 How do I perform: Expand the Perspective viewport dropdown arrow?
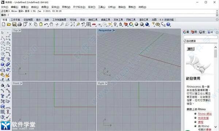[114, 30]
